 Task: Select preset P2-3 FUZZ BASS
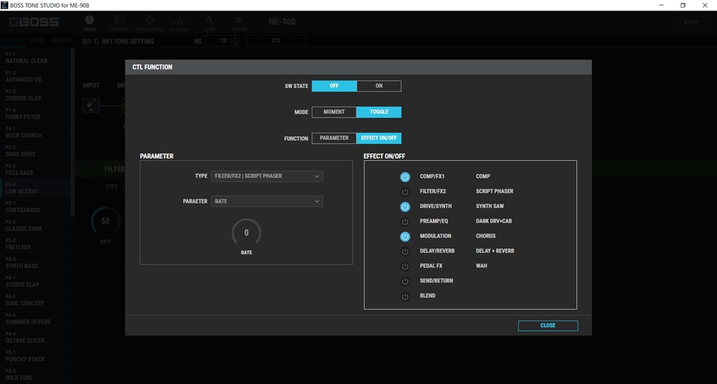[35, 169]
